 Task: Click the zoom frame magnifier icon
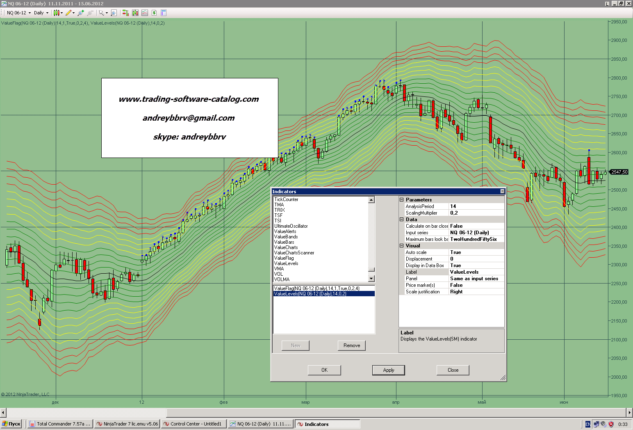click(x=114, y=13)
